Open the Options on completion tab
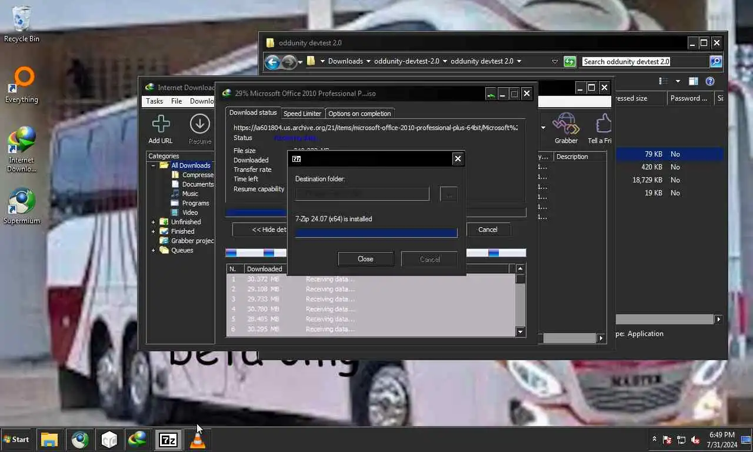 coord(359,114)
